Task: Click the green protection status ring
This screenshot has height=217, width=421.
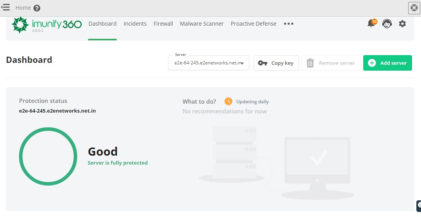Action: pyautogui.click(x=48, y=156)
